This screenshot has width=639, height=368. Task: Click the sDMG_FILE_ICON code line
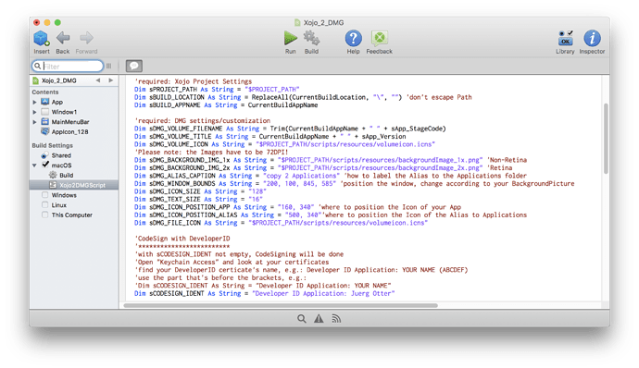coord(281,223)
